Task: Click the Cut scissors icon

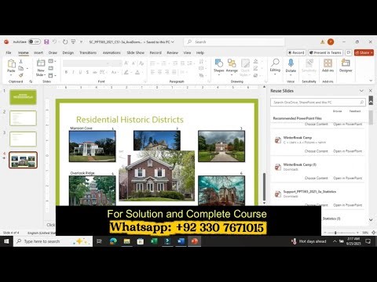Action: [21, 61]
